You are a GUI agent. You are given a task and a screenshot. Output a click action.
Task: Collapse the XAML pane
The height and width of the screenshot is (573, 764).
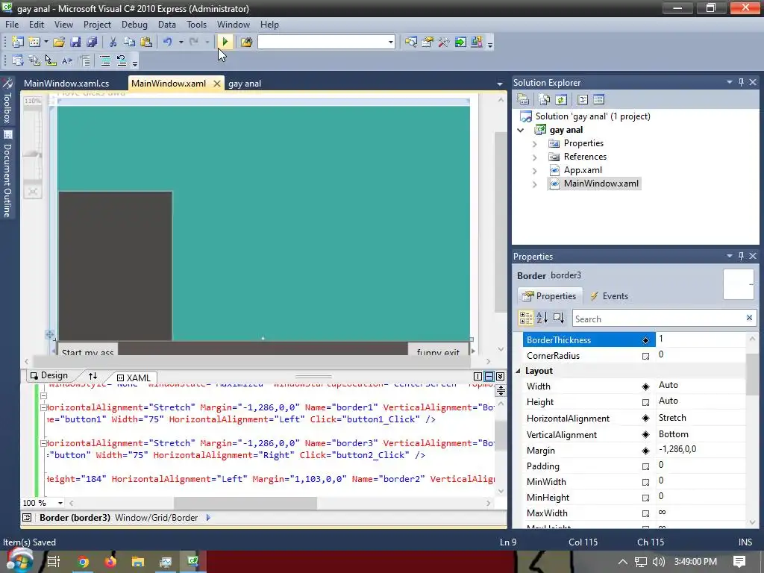coord(500,376)
